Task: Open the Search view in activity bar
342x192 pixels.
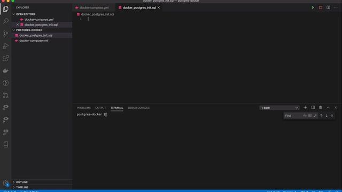Action: point(6,21)
